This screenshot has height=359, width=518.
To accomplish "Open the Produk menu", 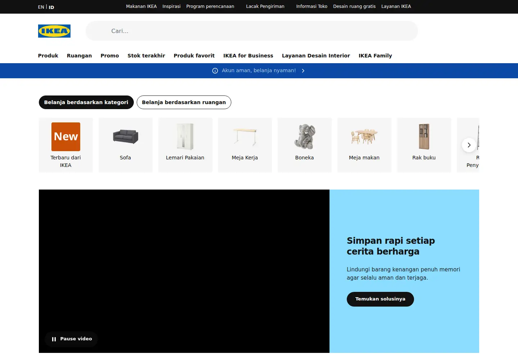I will (48, 56).
